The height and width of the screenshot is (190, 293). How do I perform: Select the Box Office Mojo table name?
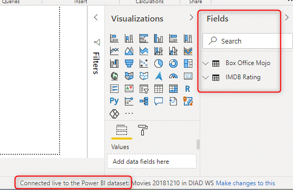pyautogui.click(x=248, y=63)
